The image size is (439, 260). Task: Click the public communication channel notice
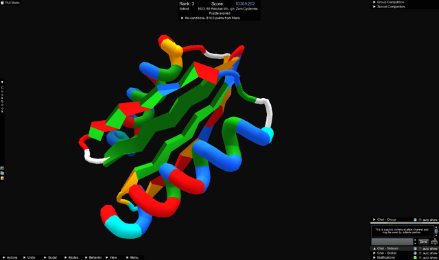pyautogui.click(x=402, y=231)
